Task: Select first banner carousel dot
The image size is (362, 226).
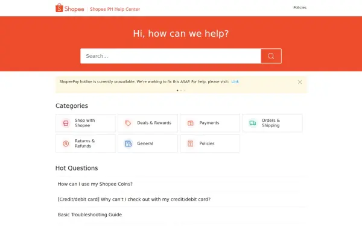Action: point(177,90)
